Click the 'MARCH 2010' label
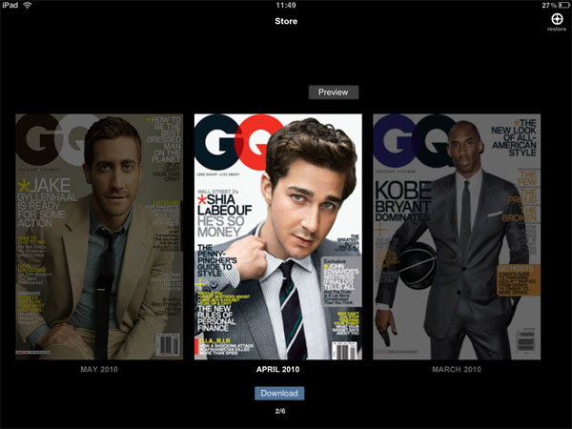 pos(457,370)
